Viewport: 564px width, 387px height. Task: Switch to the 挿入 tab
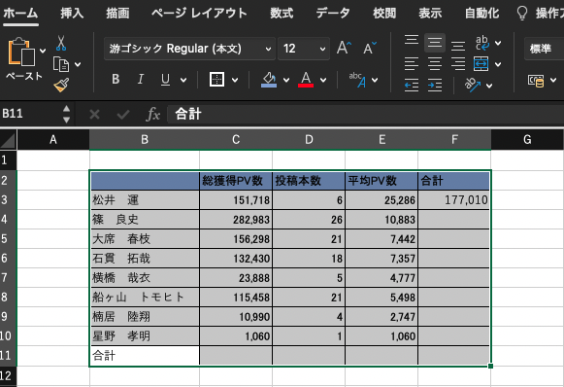(72, 14)
